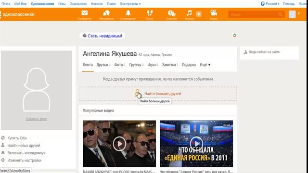Click the friend icon beside Найти больше друзей
The width and height of the screenshot is (308, 173).
pyautogui.click(x=138, y=93)
